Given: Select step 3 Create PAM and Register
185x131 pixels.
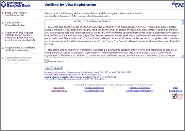Looking at the screenshot, I should point(20,36).
